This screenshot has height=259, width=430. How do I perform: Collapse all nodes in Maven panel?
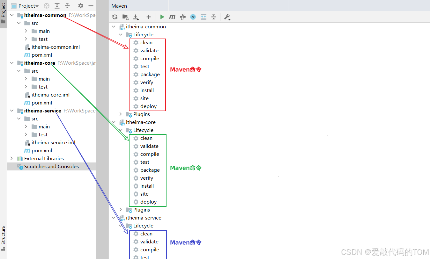(x=214, y=17)
